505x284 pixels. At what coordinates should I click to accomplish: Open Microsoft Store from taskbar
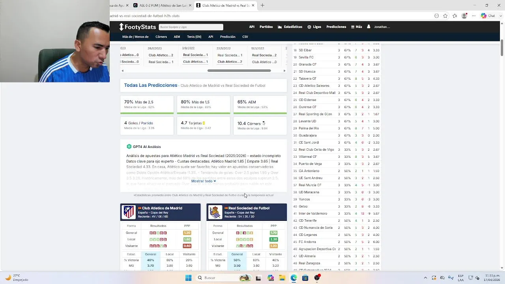point(305,278)
